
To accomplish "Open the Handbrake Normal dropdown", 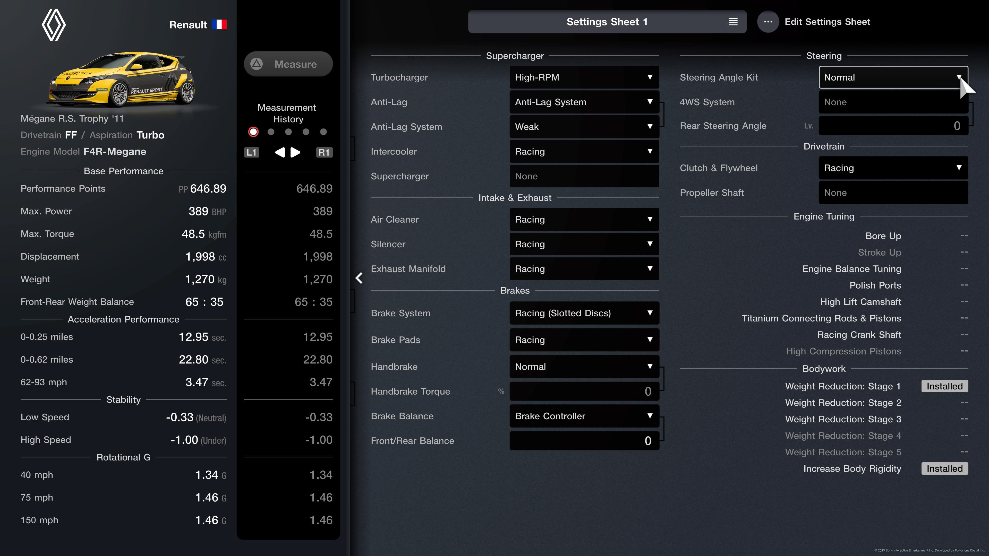I will click(x=584, y=367).
